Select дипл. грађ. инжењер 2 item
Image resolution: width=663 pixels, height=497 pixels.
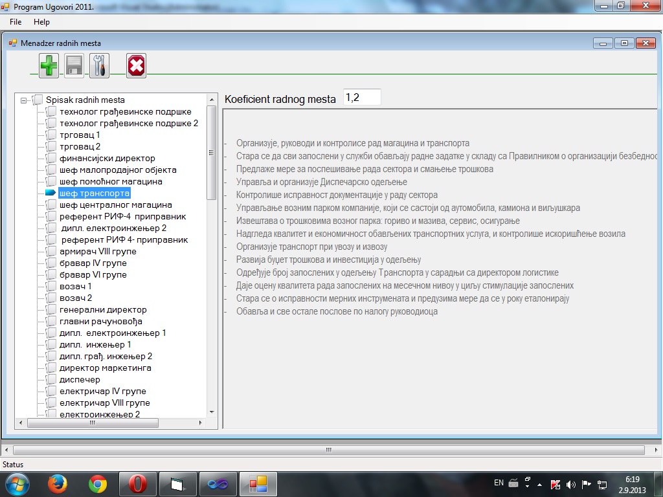pos(106,357)
